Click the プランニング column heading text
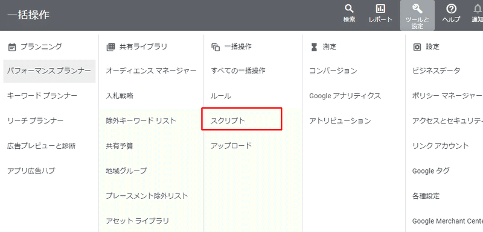This screenshot has width=483, height=232. [41, 47]
